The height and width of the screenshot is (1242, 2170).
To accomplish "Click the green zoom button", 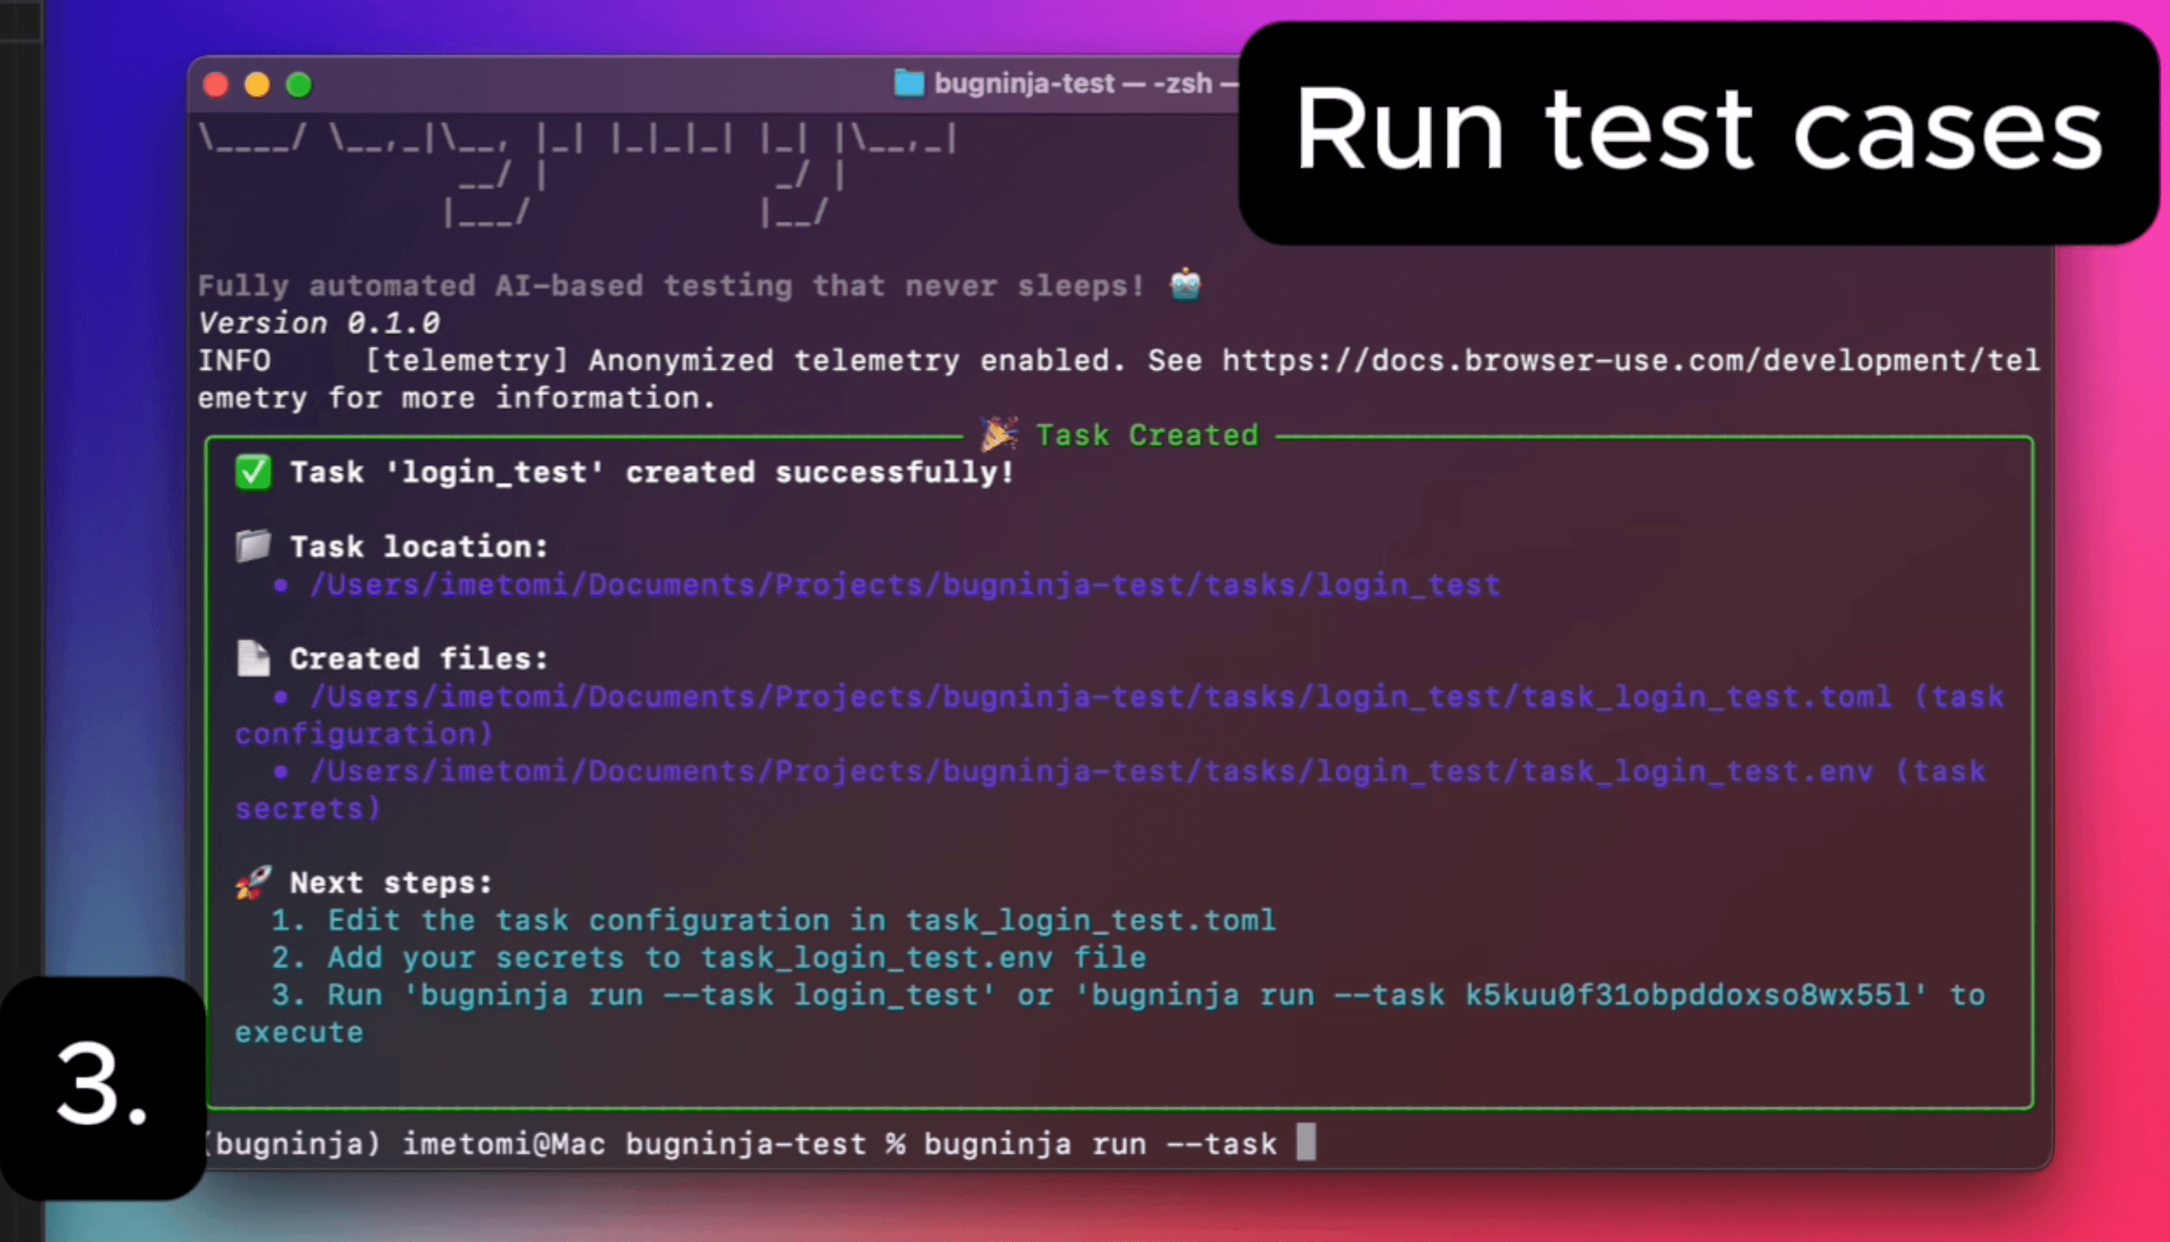I will pyautogui.click(x=300, y=84).
